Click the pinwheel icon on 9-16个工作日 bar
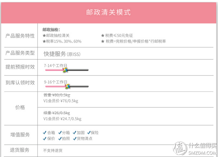 [x=68, y=86]
